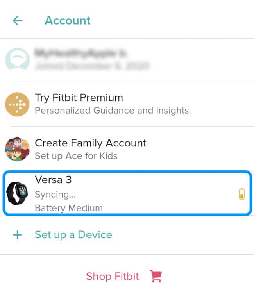The image size is (254, 291).
Task: Tap Personalized Guidance and Insights subtitle
Action: [x=112, y=111]
